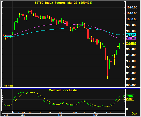The height and width of the screenshot is (117, 141).
Task: Click the No Gaps label
Action: (9, 86)
